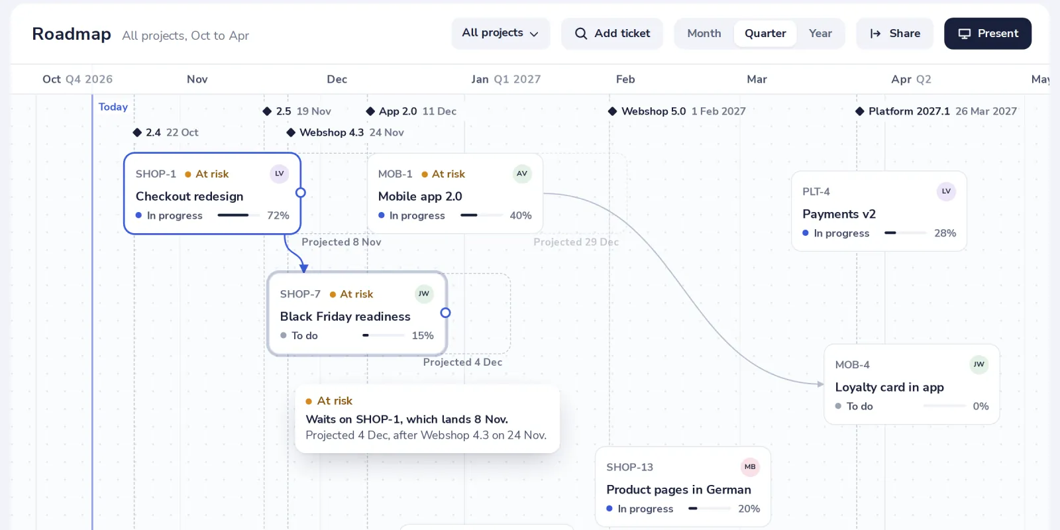This screenshot has width=1060, height=530.
Task: Select the Webshop 4.3 milestone
Action: click(345, 132)
